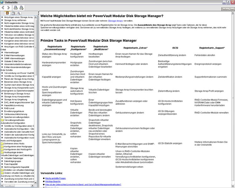Select Globaler E-Mail-Server topic

tap(14, 61)
